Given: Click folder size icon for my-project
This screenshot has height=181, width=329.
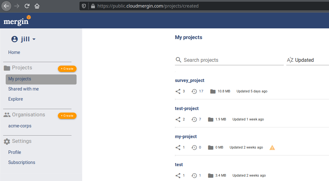Looking at the screenshot, I should click(x=211, y=148).
